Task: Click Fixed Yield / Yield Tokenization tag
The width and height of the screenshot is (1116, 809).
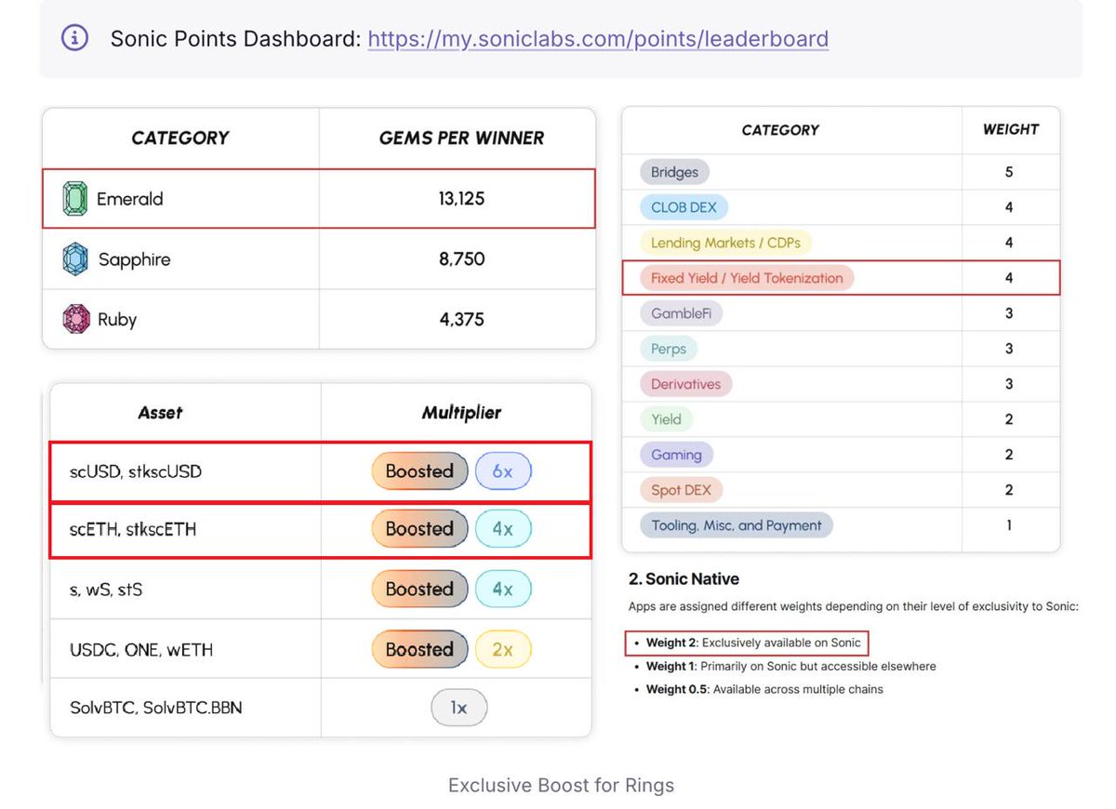Action: [x=747, y=278]
